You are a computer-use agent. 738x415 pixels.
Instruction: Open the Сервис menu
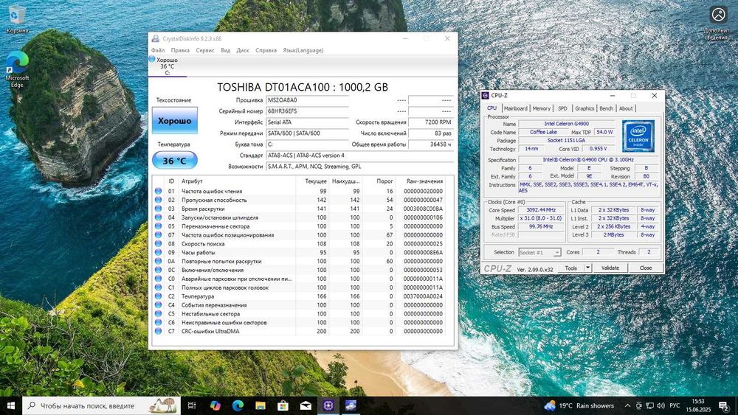[x=205, y=50]
